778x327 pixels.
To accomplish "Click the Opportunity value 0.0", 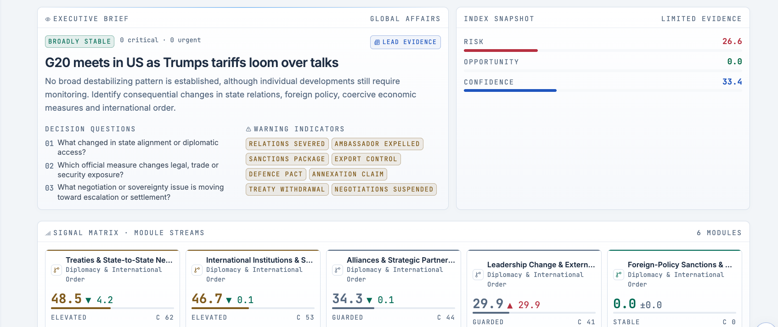I will click(x=734, y=62).
